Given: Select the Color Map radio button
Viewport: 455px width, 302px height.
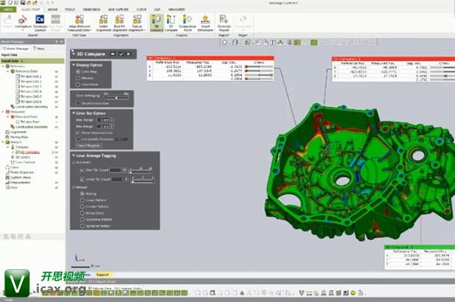Looking at the screenshot, I should click(77, 71).
